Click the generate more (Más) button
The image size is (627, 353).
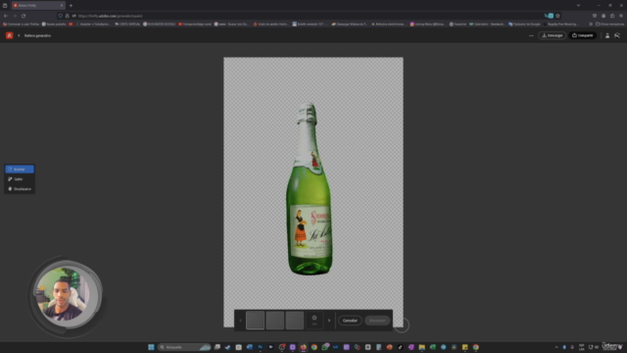pos(314,321)
